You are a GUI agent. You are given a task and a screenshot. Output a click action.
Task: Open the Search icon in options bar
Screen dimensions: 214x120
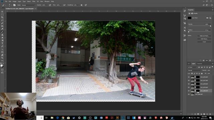point(204,5)
